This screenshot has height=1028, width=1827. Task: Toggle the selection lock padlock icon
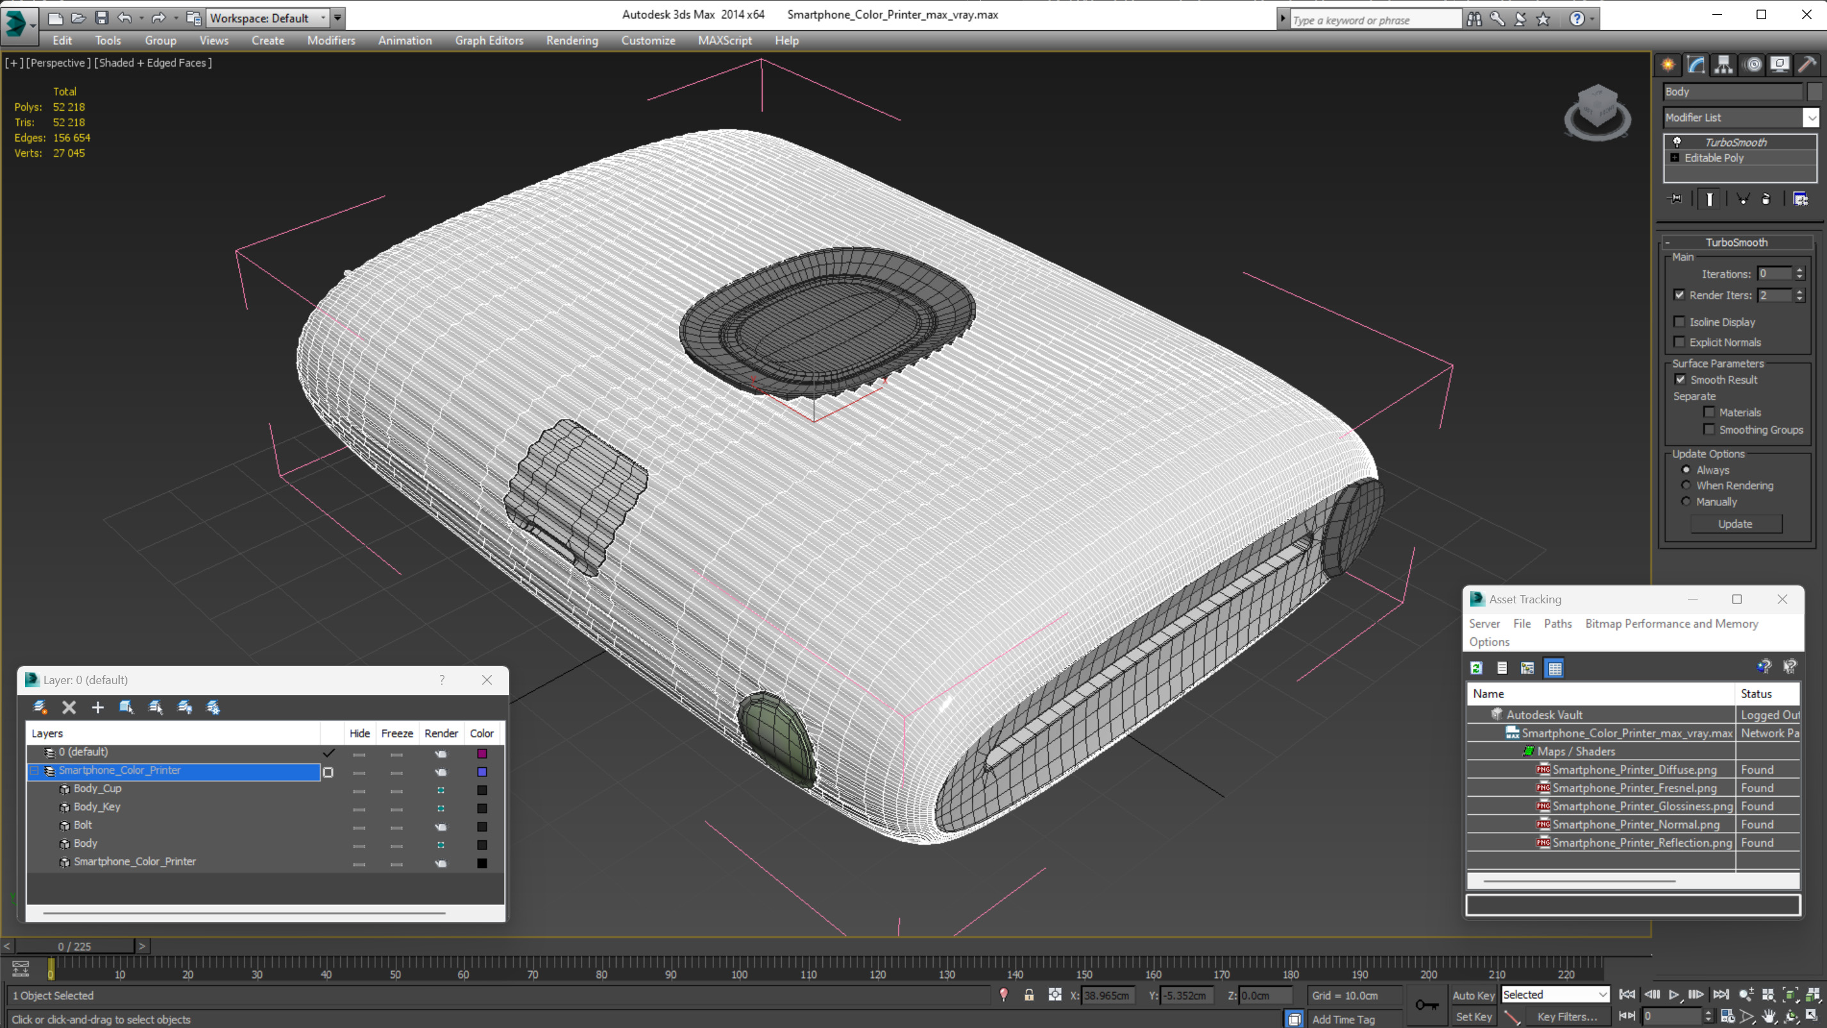tap(1029, 995)
